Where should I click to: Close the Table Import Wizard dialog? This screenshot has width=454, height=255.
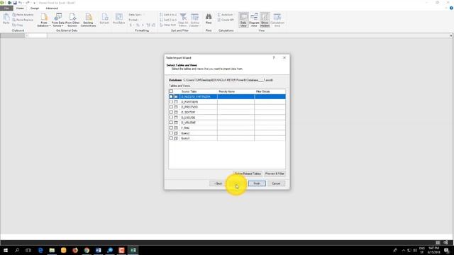pos(284,57)
